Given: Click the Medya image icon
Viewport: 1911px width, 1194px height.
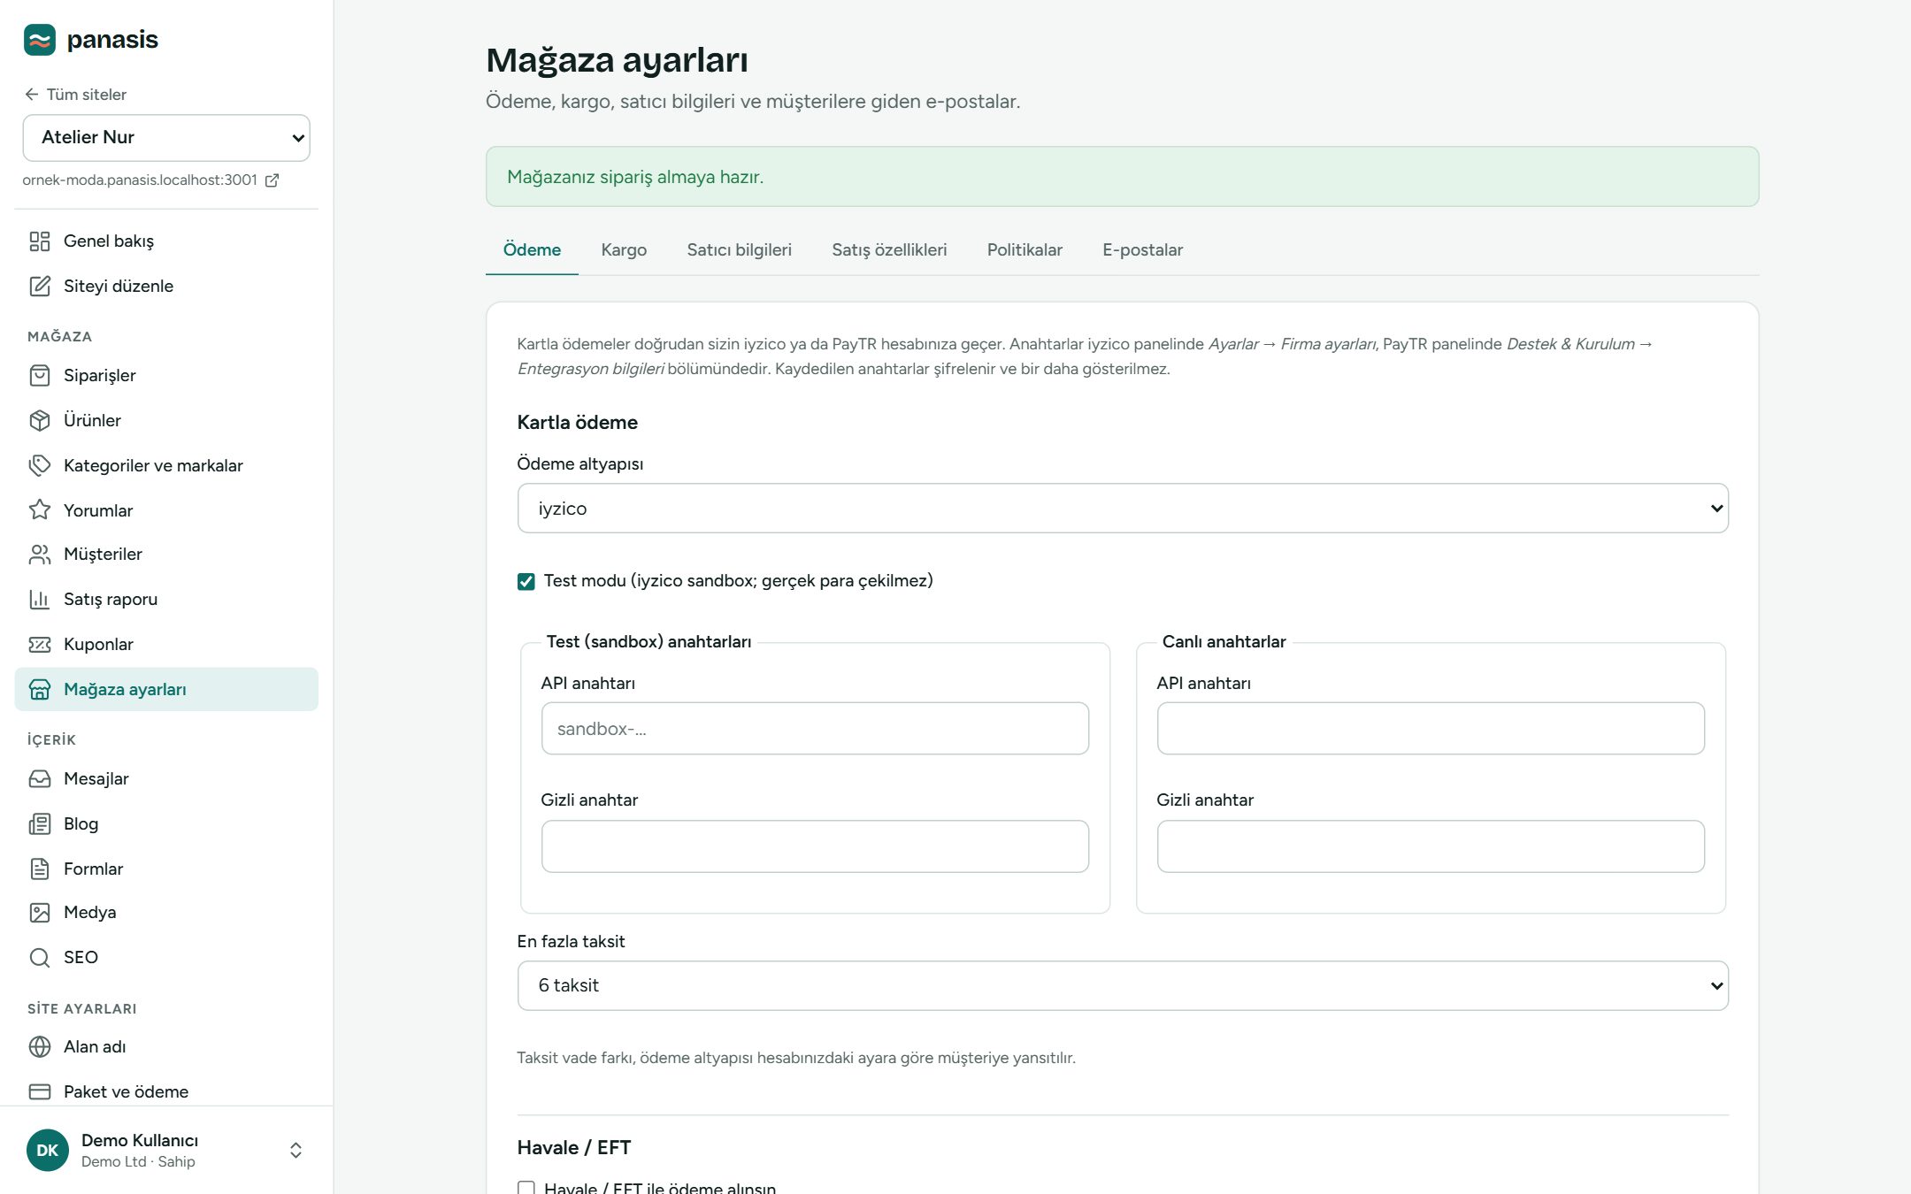Looking at the screenshot, I should 40,913.
